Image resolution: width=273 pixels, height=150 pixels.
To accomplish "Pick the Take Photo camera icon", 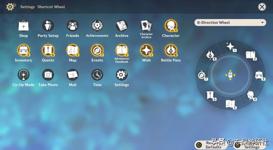I will coord(48,75).
